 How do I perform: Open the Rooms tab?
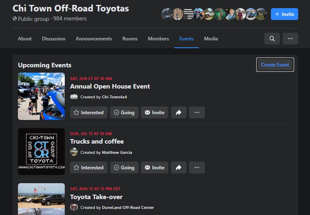pos(130,39)
